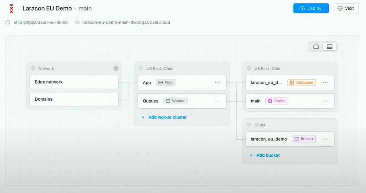Click the Network panel heading text
366x193 pixels.
[x=46, y=69]
